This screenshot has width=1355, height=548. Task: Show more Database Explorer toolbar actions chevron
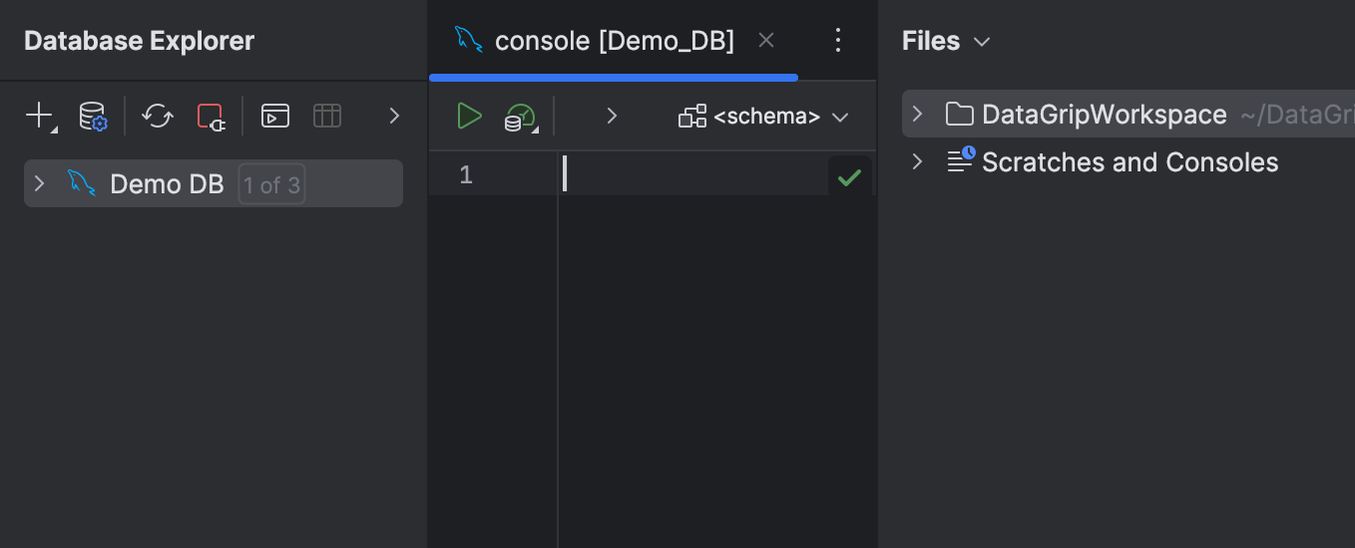[x=394, y=116]
